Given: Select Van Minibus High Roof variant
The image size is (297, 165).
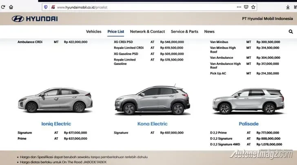Looking at the screenshot, I should click(223, 50).
